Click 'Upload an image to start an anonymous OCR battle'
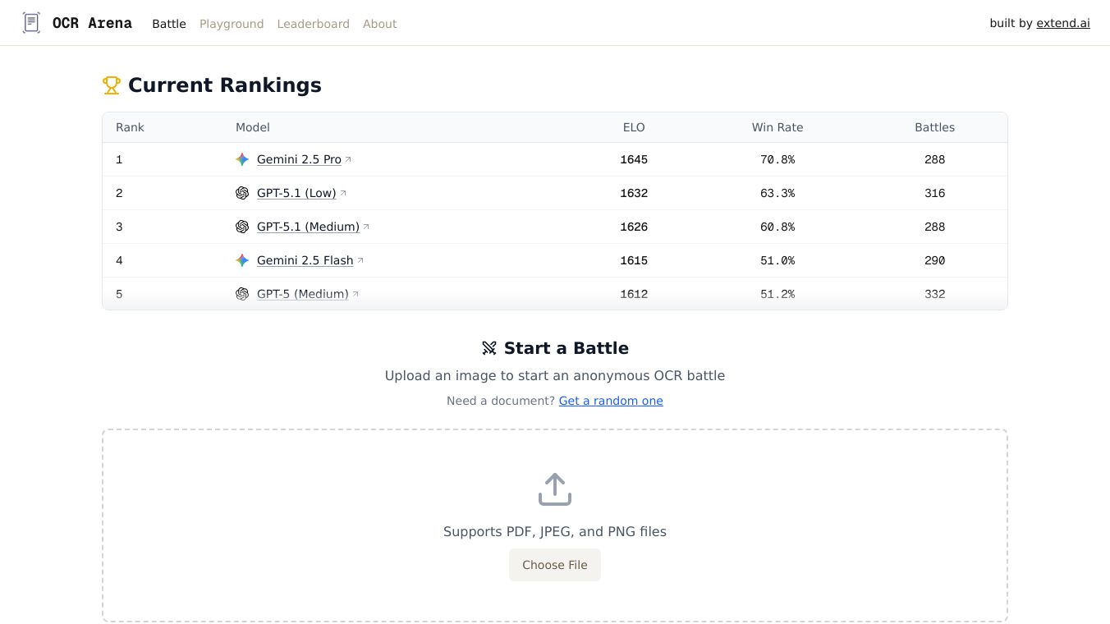Screen dimensions: 1110x624 click(555, 375)
